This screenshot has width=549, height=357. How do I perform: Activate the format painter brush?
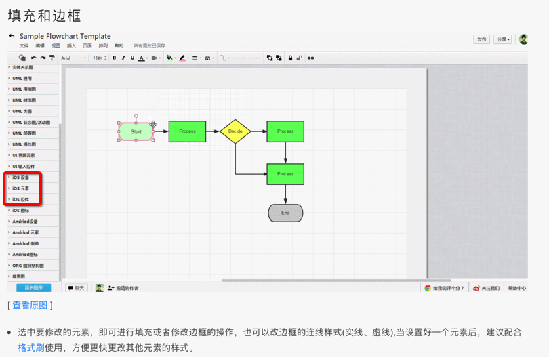tap(52, 58)
